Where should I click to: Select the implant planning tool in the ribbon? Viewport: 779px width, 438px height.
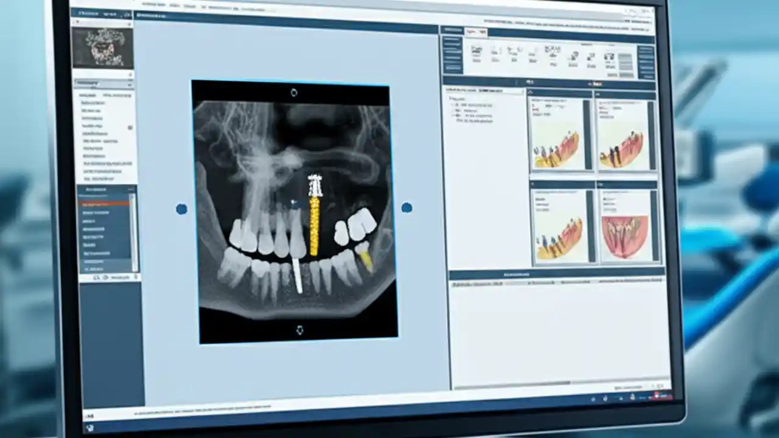click(x=477, y=55)
